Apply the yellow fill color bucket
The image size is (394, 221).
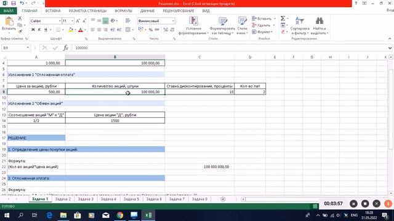[71, 29]
